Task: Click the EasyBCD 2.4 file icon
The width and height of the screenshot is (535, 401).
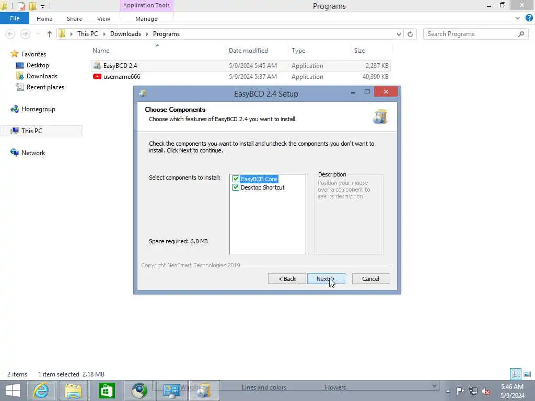Action: pos(97,65)
